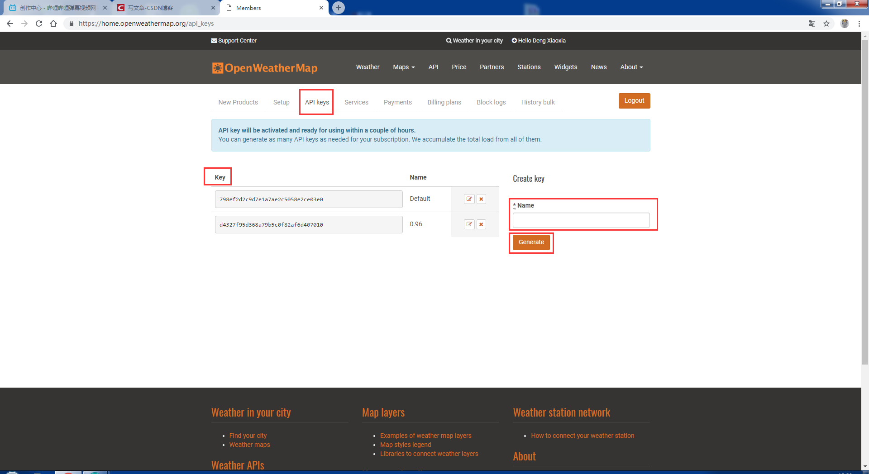Click the '0.96' key name
Screen dimensions: 869x474
(416, 224)
